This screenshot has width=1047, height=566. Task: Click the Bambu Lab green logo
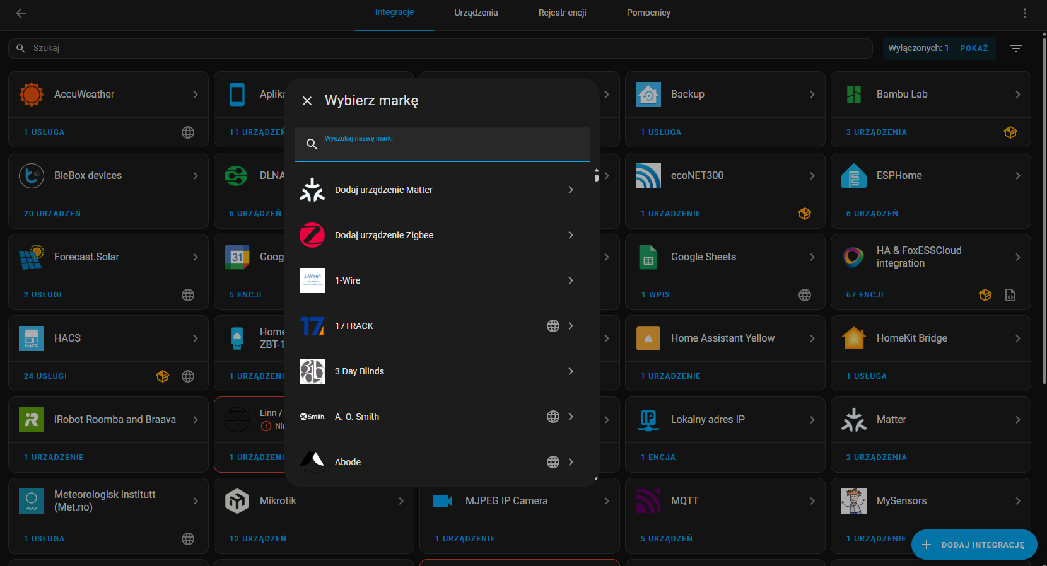click(854, 95)
